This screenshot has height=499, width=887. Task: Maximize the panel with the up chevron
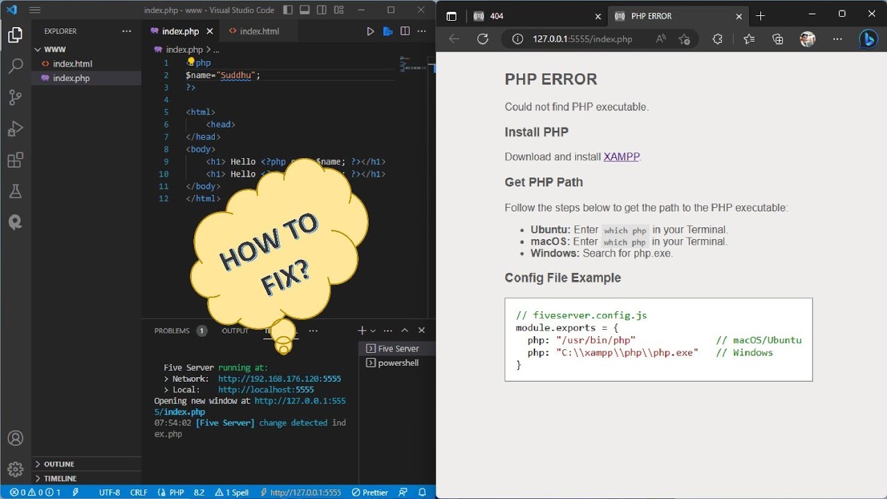point(405,331)
